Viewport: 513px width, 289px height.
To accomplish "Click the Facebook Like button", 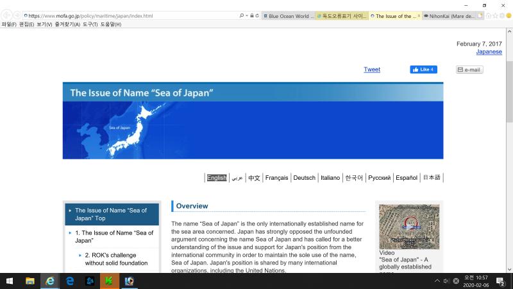I will [423, 69].
